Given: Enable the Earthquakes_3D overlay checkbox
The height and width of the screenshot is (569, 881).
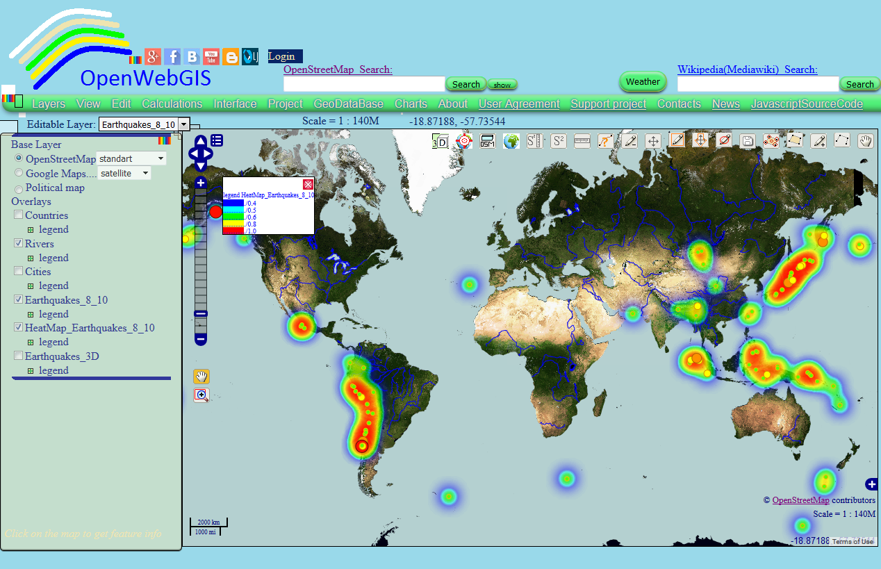Looking at the screenshot, I should tap(19, 356).
